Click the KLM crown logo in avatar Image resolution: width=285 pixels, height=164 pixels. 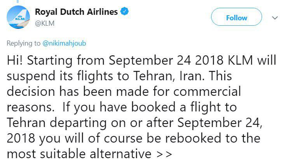[20, 18]
